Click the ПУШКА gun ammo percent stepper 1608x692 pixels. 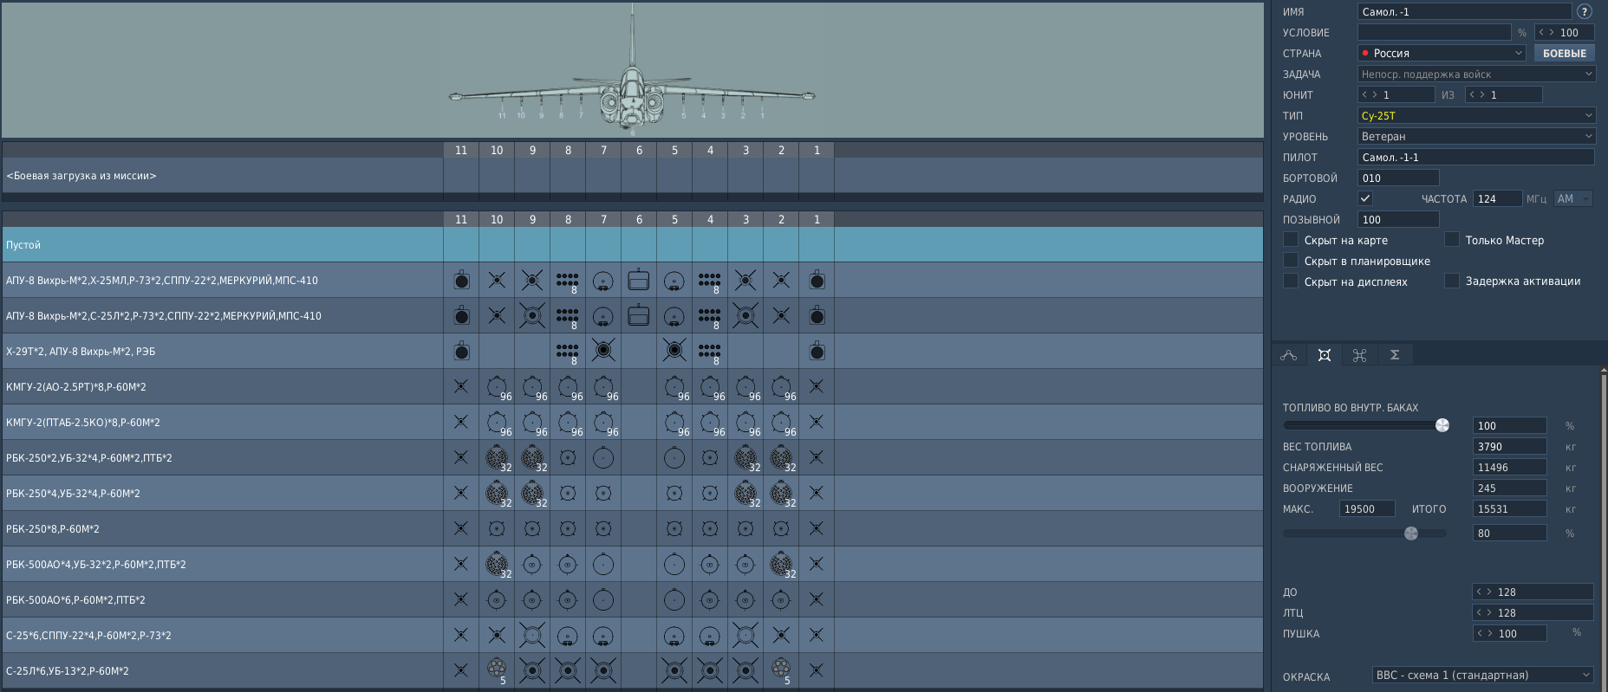tap(1509, 633)
